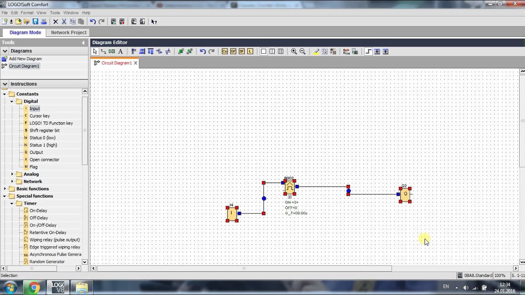Click the LOGO to PC upload icon
Viewport: 525px width, 295px height.
click(x=142, y=21)
